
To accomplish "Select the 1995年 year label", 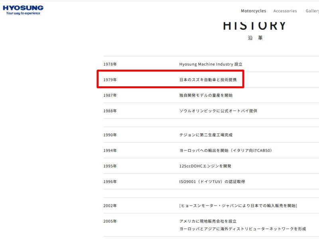I will pos(110,166).
